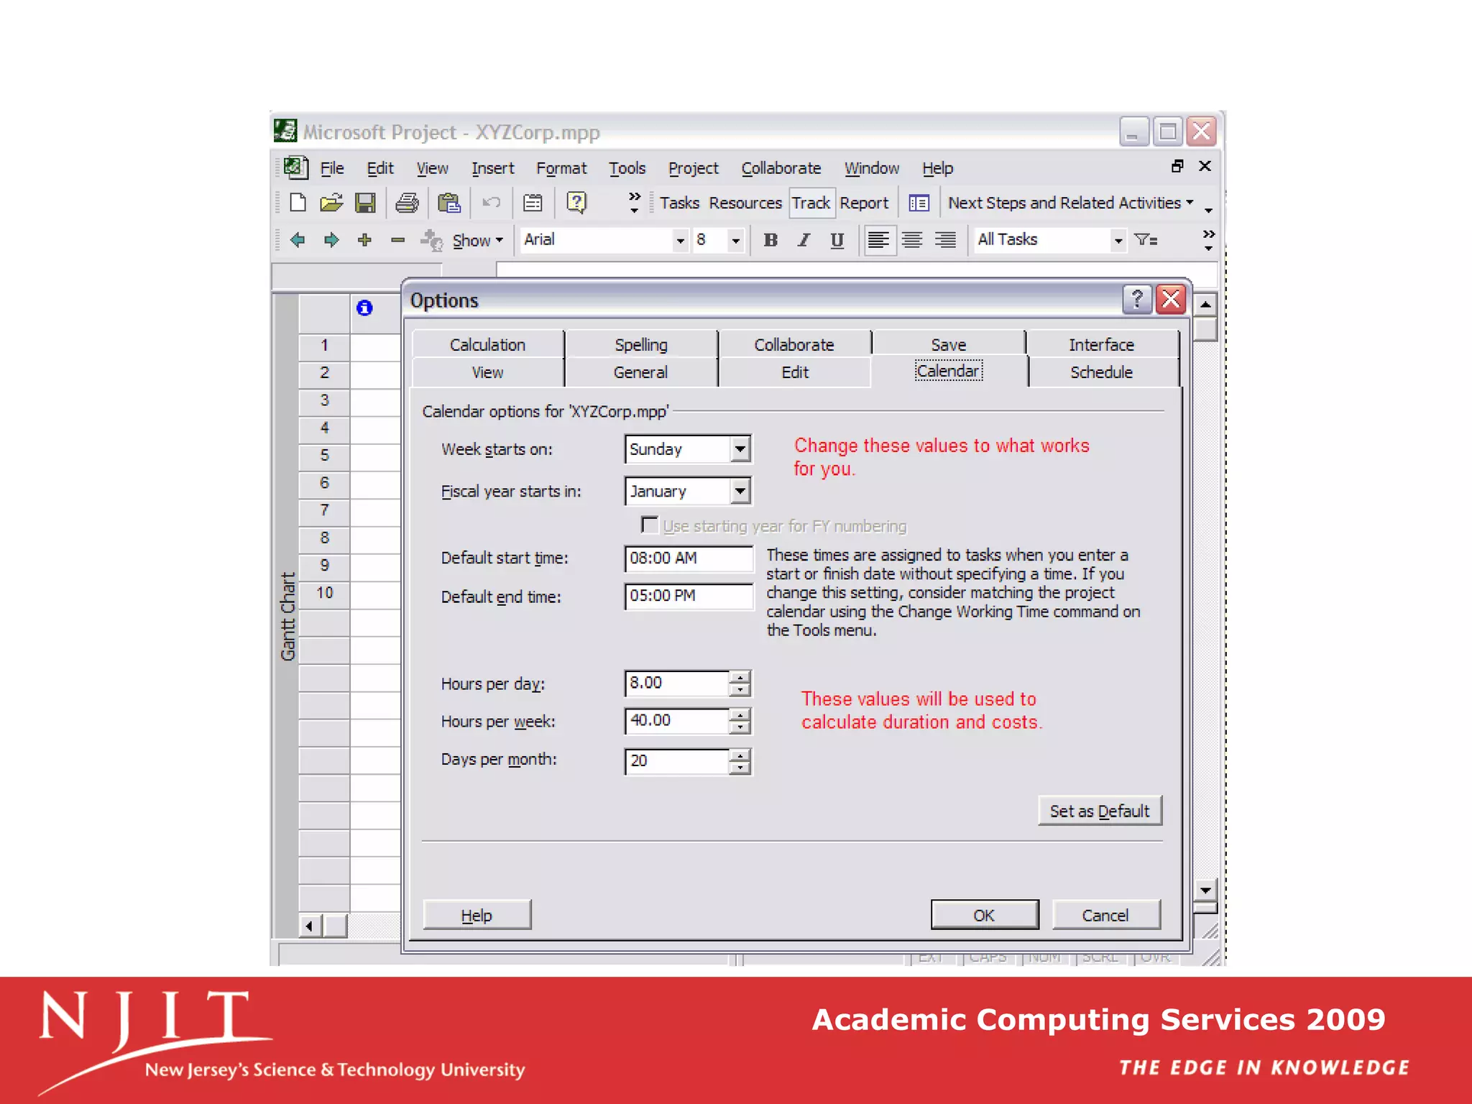Viewport: 1472px width, 1104px height.
Task: Switch to the Calculation tab
Action: (488, 344)
